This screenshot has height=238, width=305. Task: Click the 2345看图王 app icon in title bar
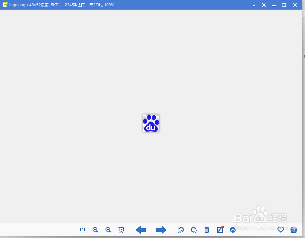[x=5, y=5]
